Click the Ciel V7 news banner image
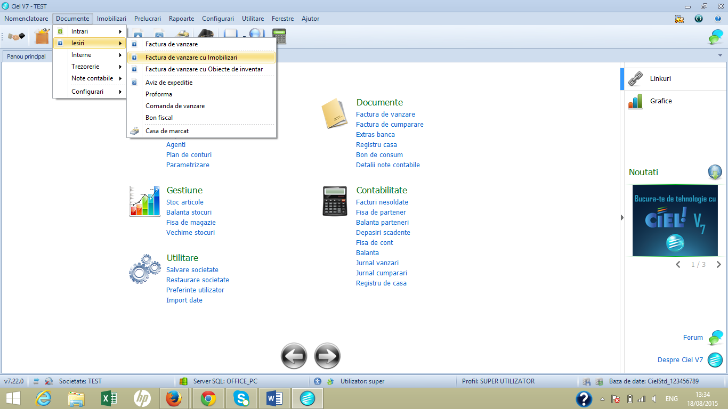728x409 pixels. (x=675, y=220)
